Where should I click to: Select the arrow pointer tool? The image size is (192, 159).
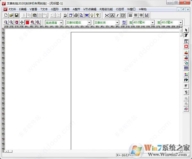click(x=186, y=30)
